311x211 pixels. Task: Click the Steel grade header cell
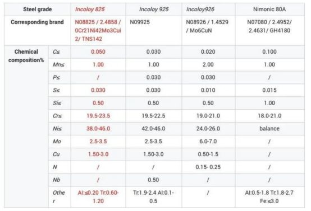(38, 10)
